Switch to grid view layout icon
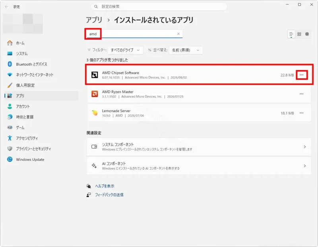 (299, 34)
